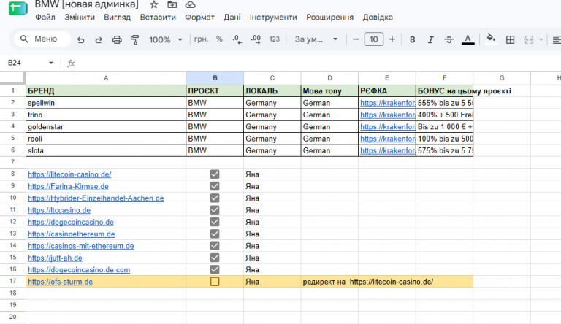Decrease font size with minus
The height and width of the screenshot is (324, 561).
pyautogui.click(x=355, y=39)
